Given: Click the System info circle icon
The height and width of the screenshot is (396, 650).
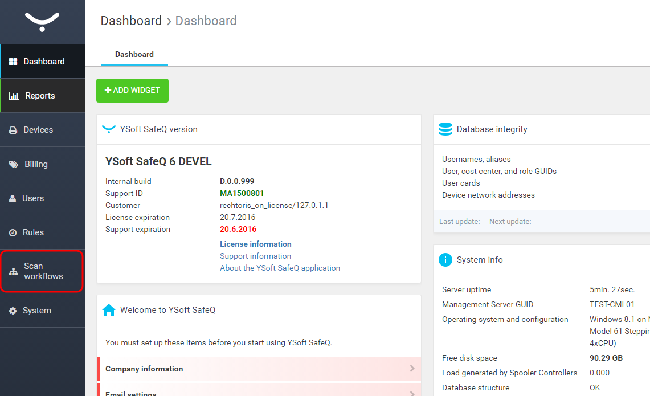Looking at the screenshot, I should click(x=445, y=260).
